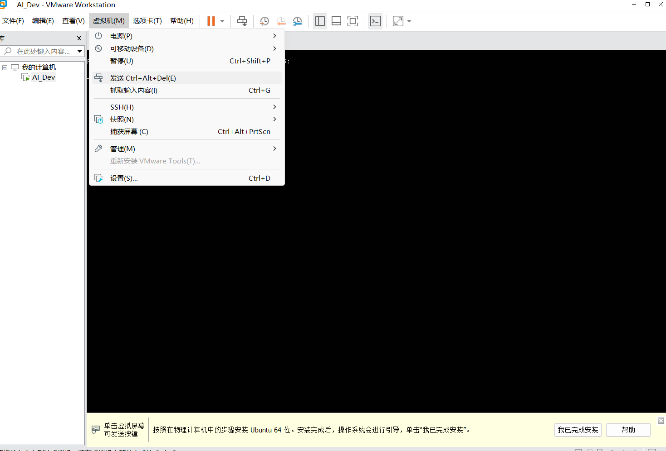Open the manage snapshots toolbar icon

[297, 21]
